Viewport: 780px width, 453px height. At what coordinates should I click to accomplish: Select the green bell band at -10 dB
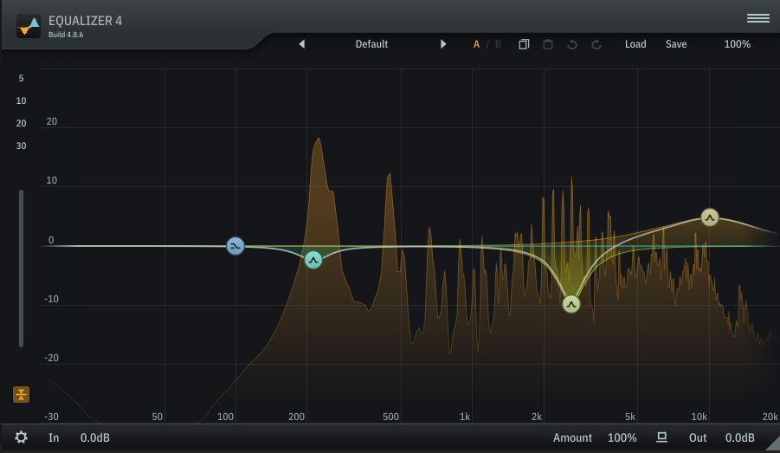(x=571, y=304)
